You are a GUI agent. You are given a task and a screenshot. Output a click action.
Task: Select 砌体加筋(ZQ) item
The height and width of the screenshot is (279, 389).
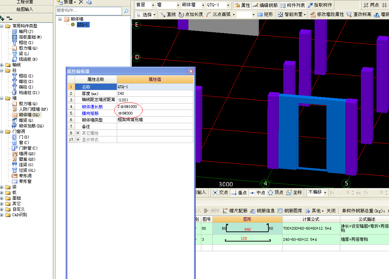coord(31,126)
